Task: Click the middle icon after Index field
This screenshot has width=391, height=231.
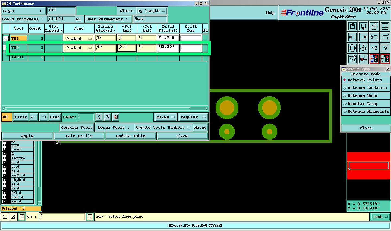Action: pos(107,117)
